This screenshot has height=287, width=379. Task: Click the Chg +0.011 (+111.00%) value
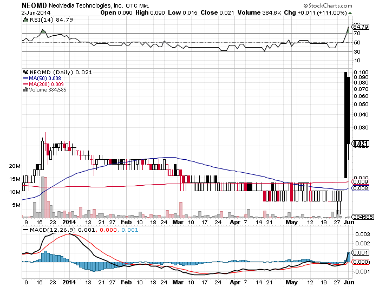click(x=316, y=12)
